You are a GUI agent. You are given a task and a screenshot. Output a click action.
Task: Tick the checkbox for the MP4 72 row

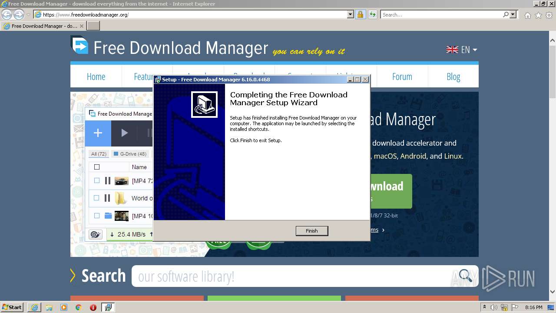point(97,180)
